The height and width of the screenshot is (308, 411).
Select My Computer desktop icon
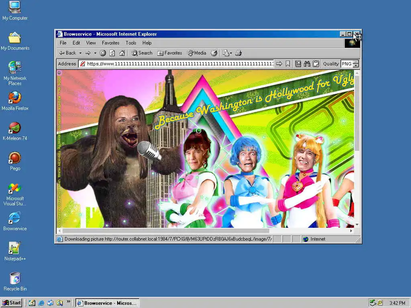tap(15, 10)
